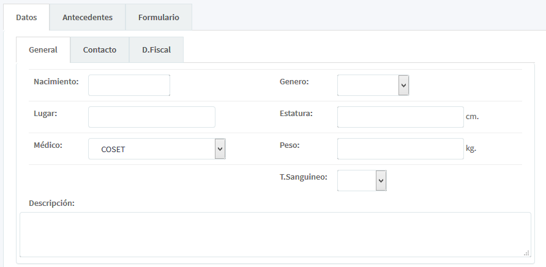The image size is (546, 267).
Task: Open the Formulario tab
Action: pyautogui.click(x=159, y=17)
